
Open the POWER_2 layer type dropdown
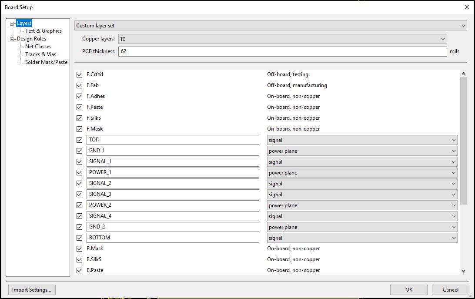362,205
